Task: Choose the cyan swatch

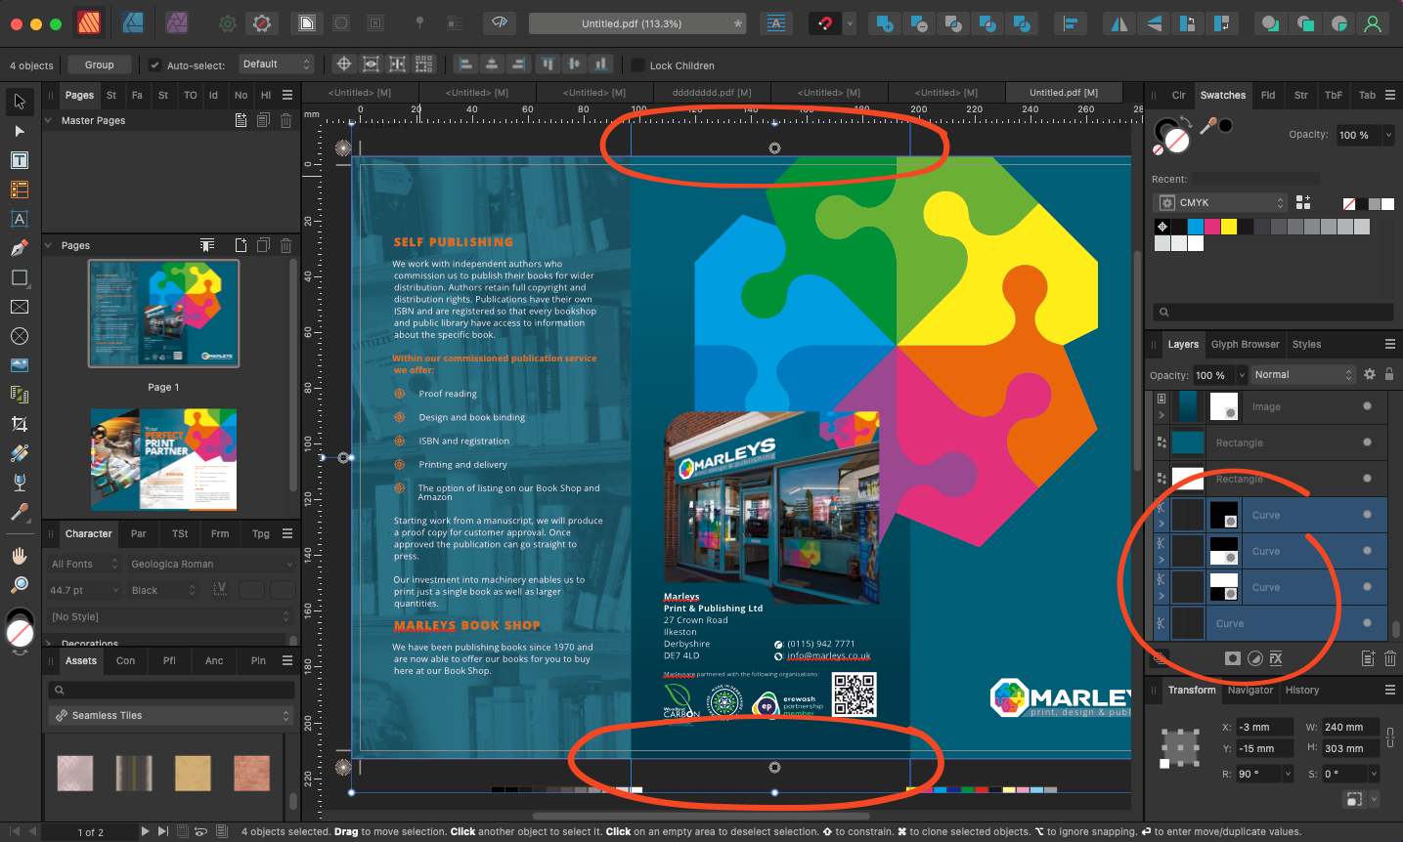Action: (x=1196, y=227)
